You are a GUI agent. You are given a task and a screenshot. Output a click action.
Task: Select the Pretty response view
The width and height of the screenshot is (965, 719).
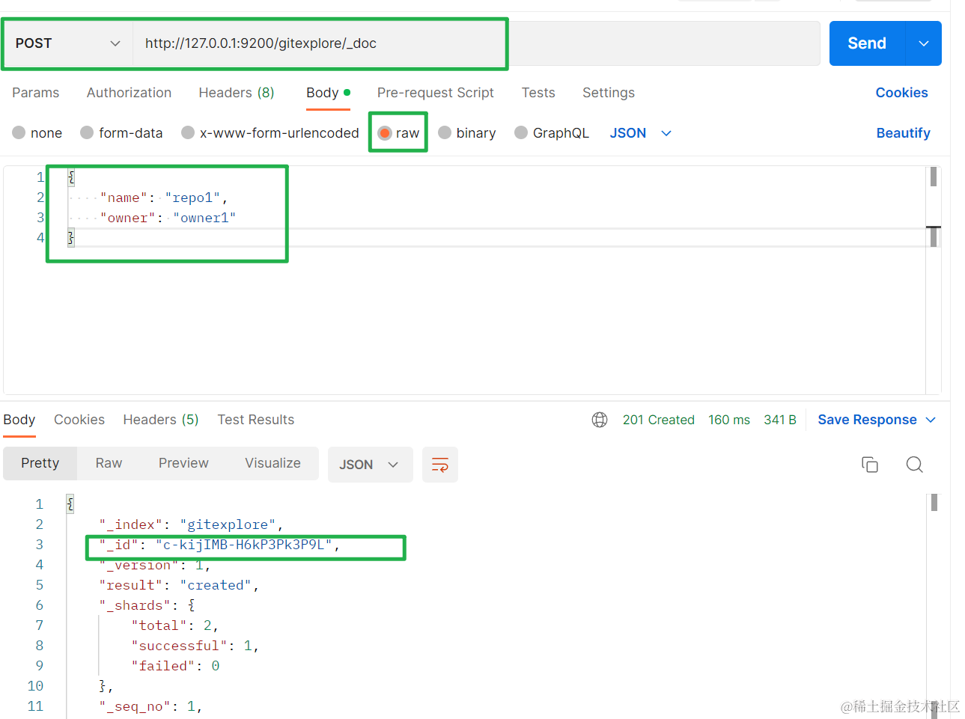40,463
